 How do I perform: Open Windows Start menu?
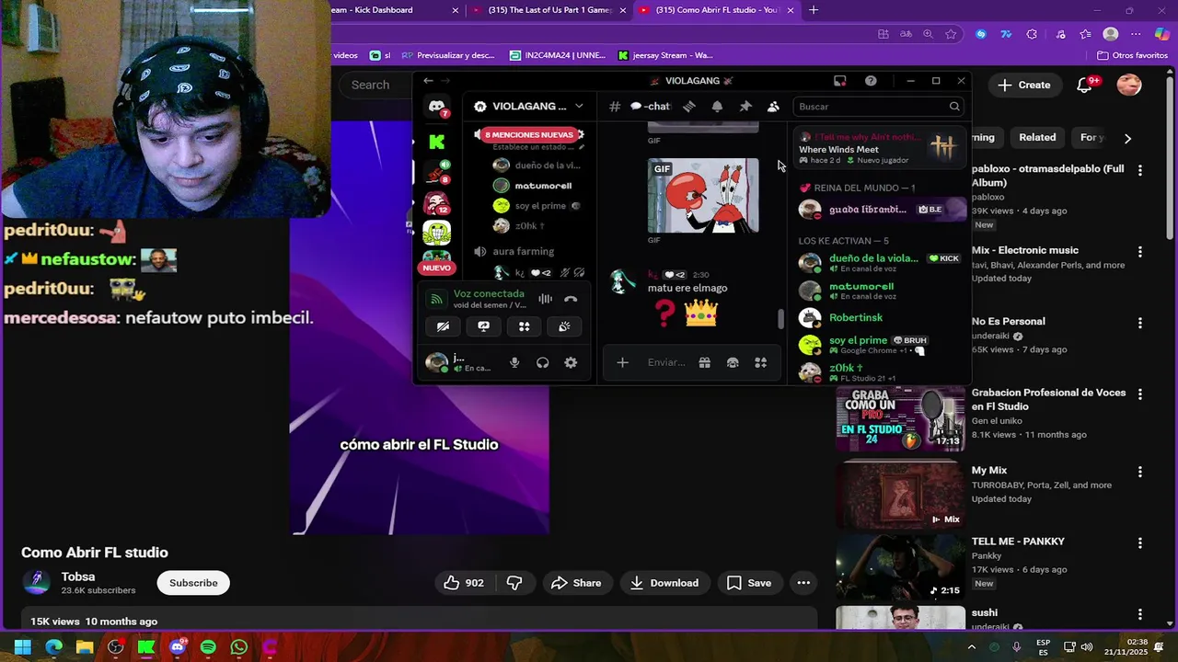click(x=22, y=647)
